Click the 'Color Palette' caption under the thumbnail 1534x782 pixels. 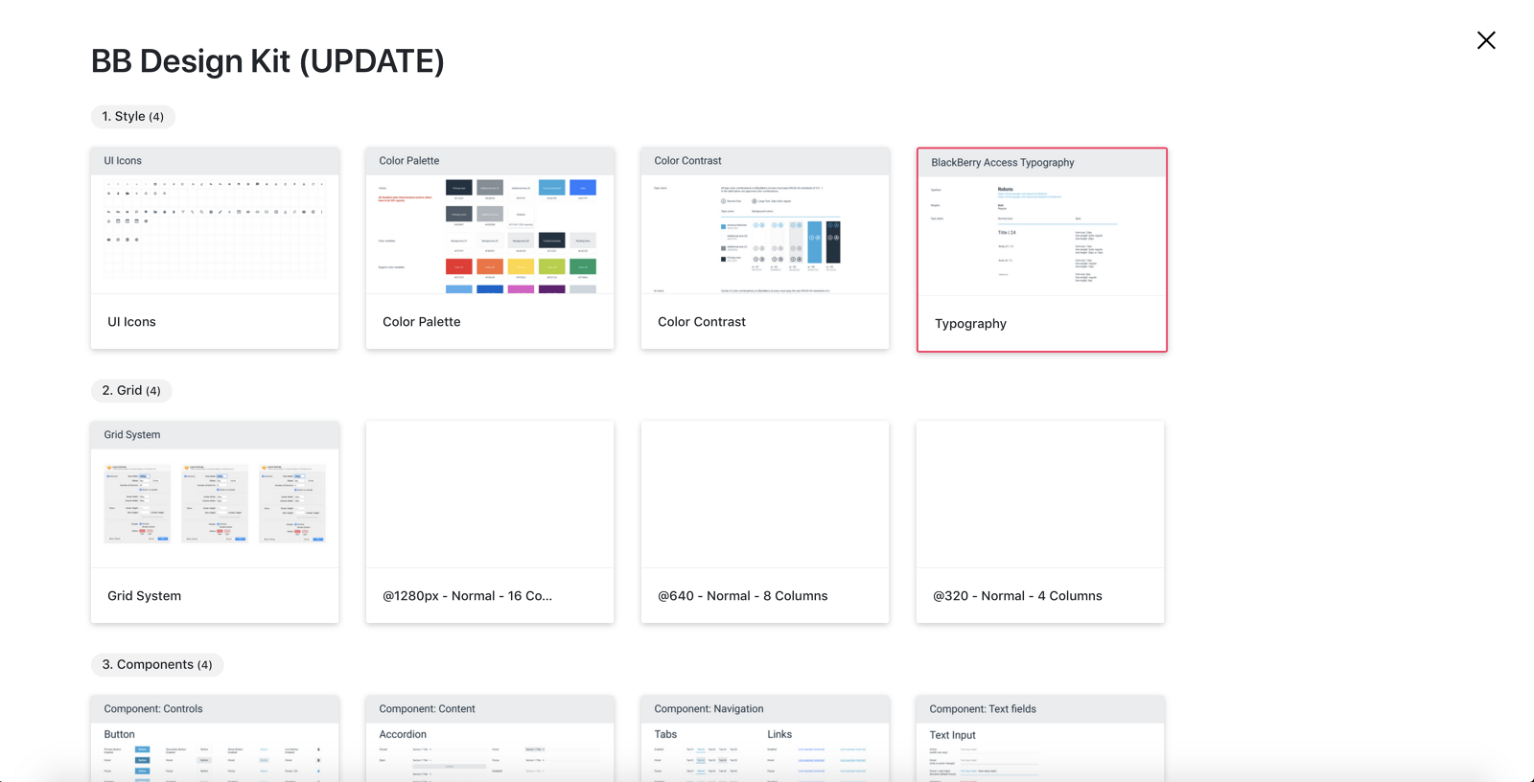(x=422, y=322)
